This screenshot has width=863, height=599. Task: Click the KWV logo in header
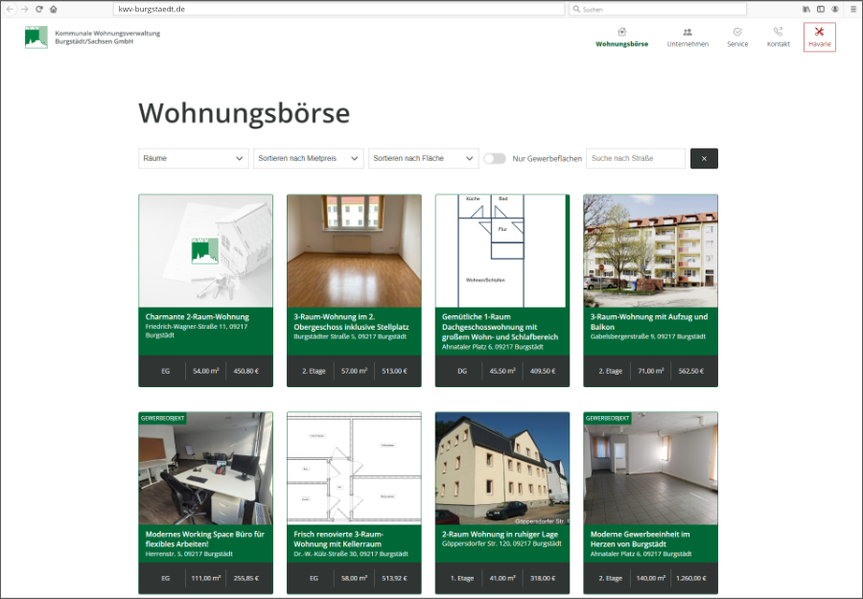[x=36, y=36]
